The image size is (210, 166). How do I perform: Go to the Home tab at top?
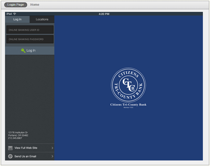pyautogui.click(x=35, y=5)
